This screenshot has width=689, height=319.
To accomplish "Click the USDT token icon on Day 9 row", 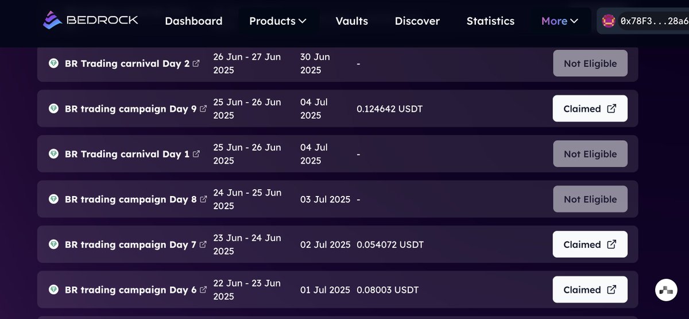I will (x=53, y=109).
